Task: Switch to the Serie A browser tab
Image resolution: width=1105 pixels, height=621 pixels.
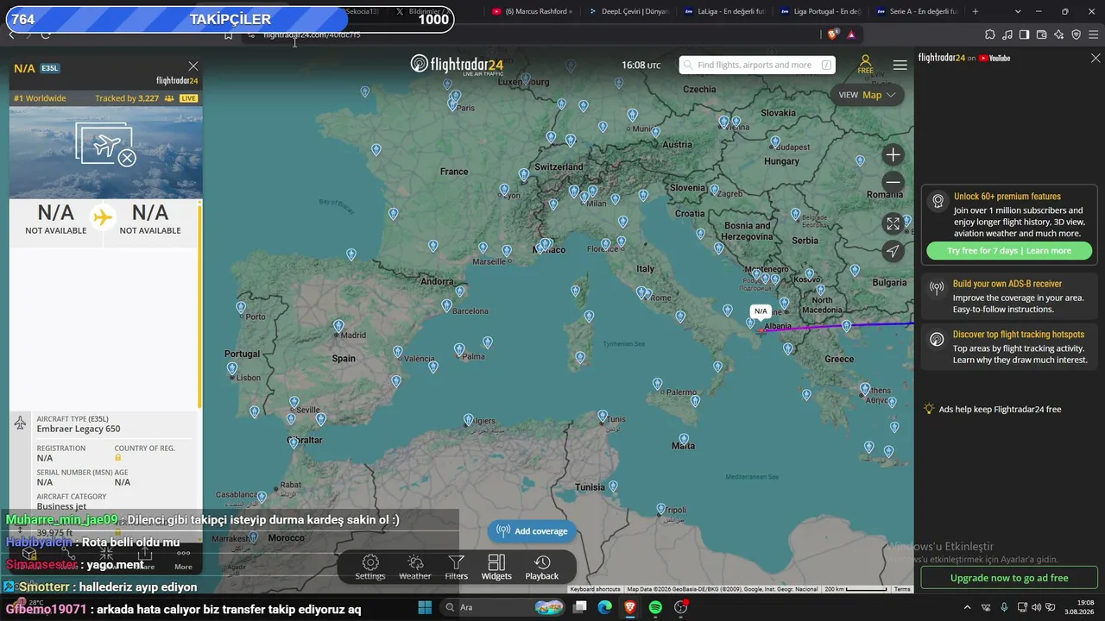Action: click(917, 11)
